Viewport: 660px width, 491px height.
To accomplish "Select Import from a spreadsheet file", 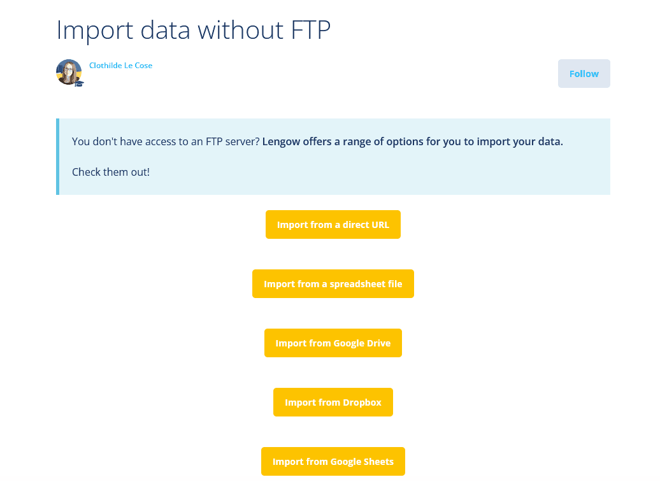I will point(333,284).
